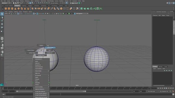This screenshot has width=175, height=98.
Task: Expand the Inputs submenu
Action: click(41, 77)
